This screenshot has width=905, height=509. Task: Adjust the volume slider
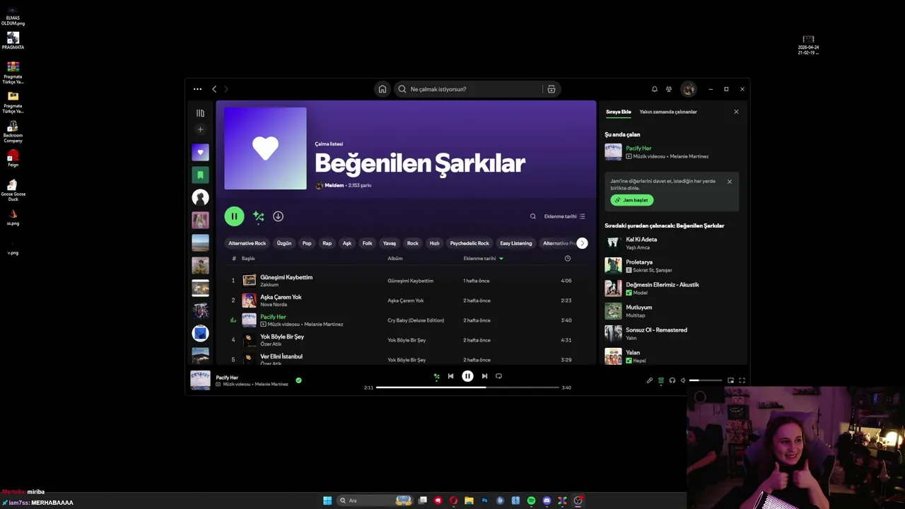(706, 380)
